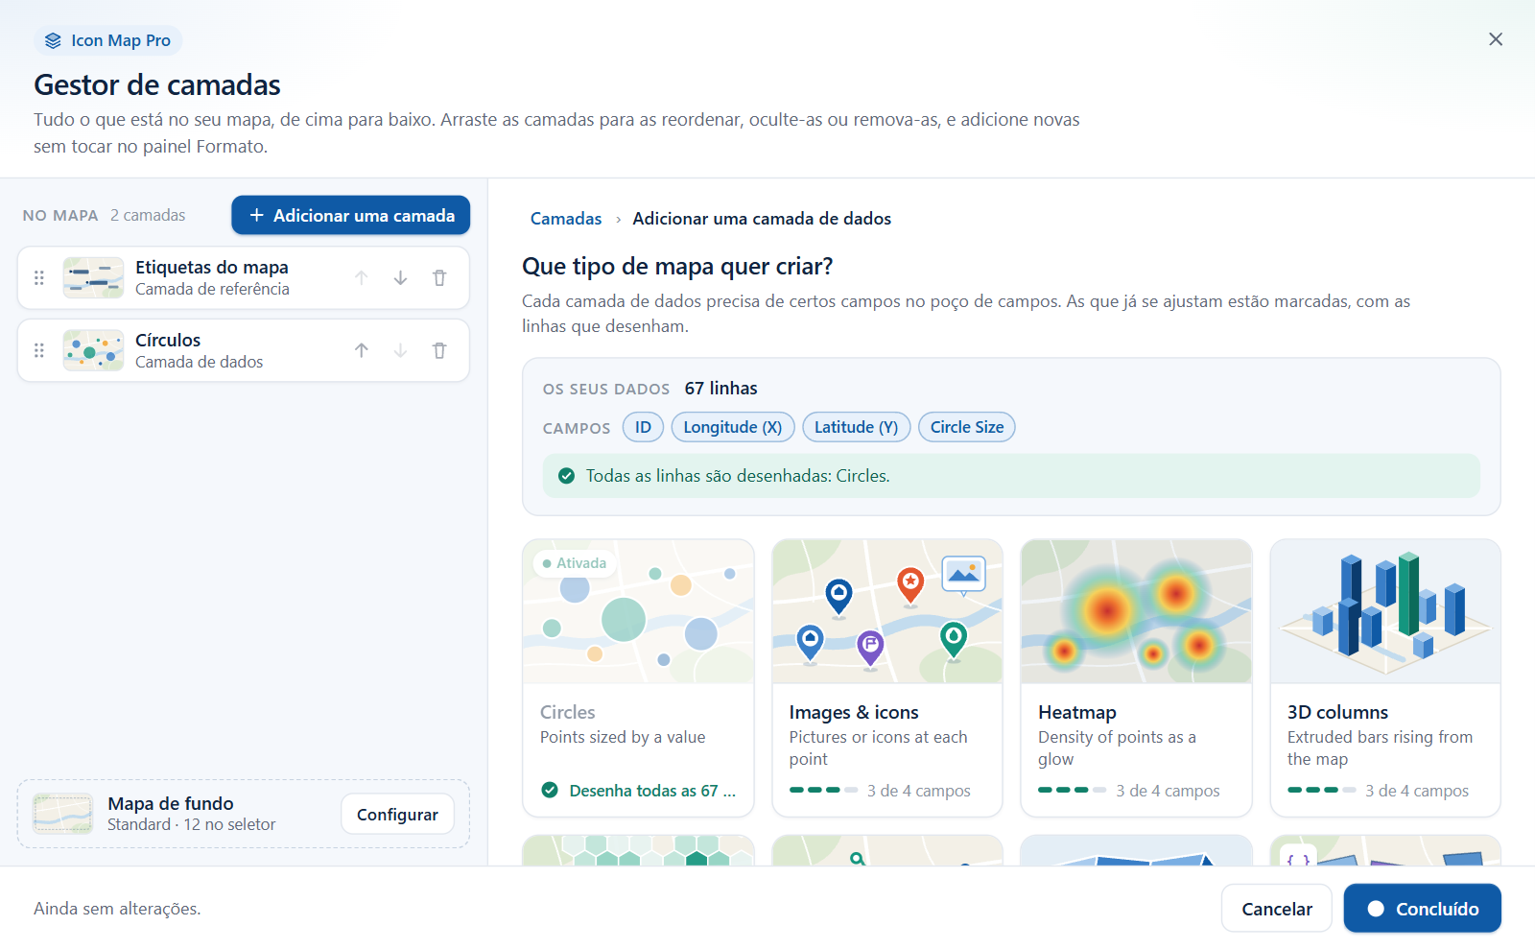Click the Círculos layer thumbnail

coord(93,350)
